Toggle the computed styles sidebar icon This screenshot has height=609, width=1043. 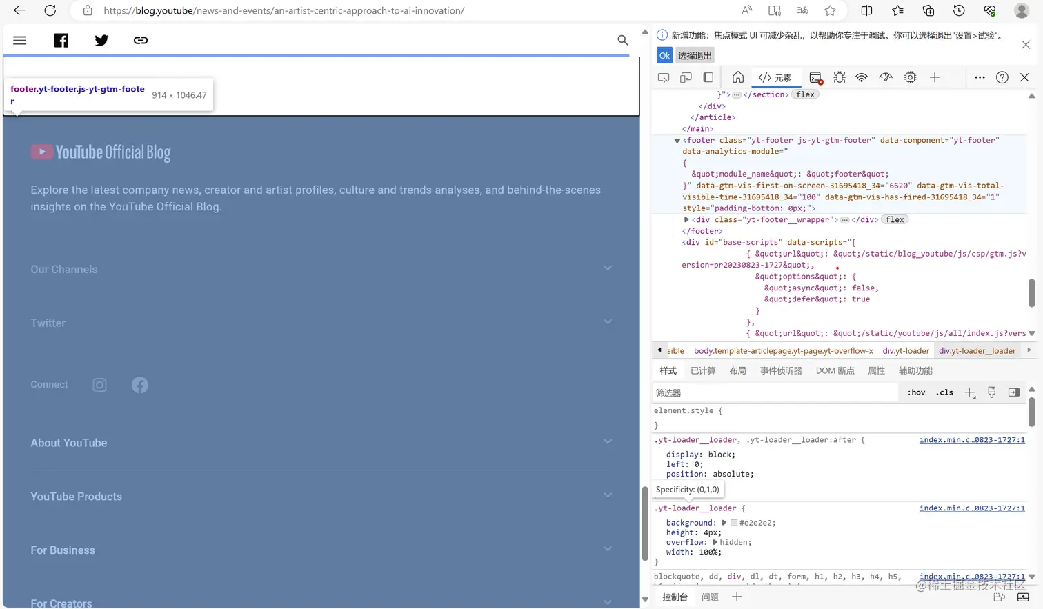coord(1014,392)
